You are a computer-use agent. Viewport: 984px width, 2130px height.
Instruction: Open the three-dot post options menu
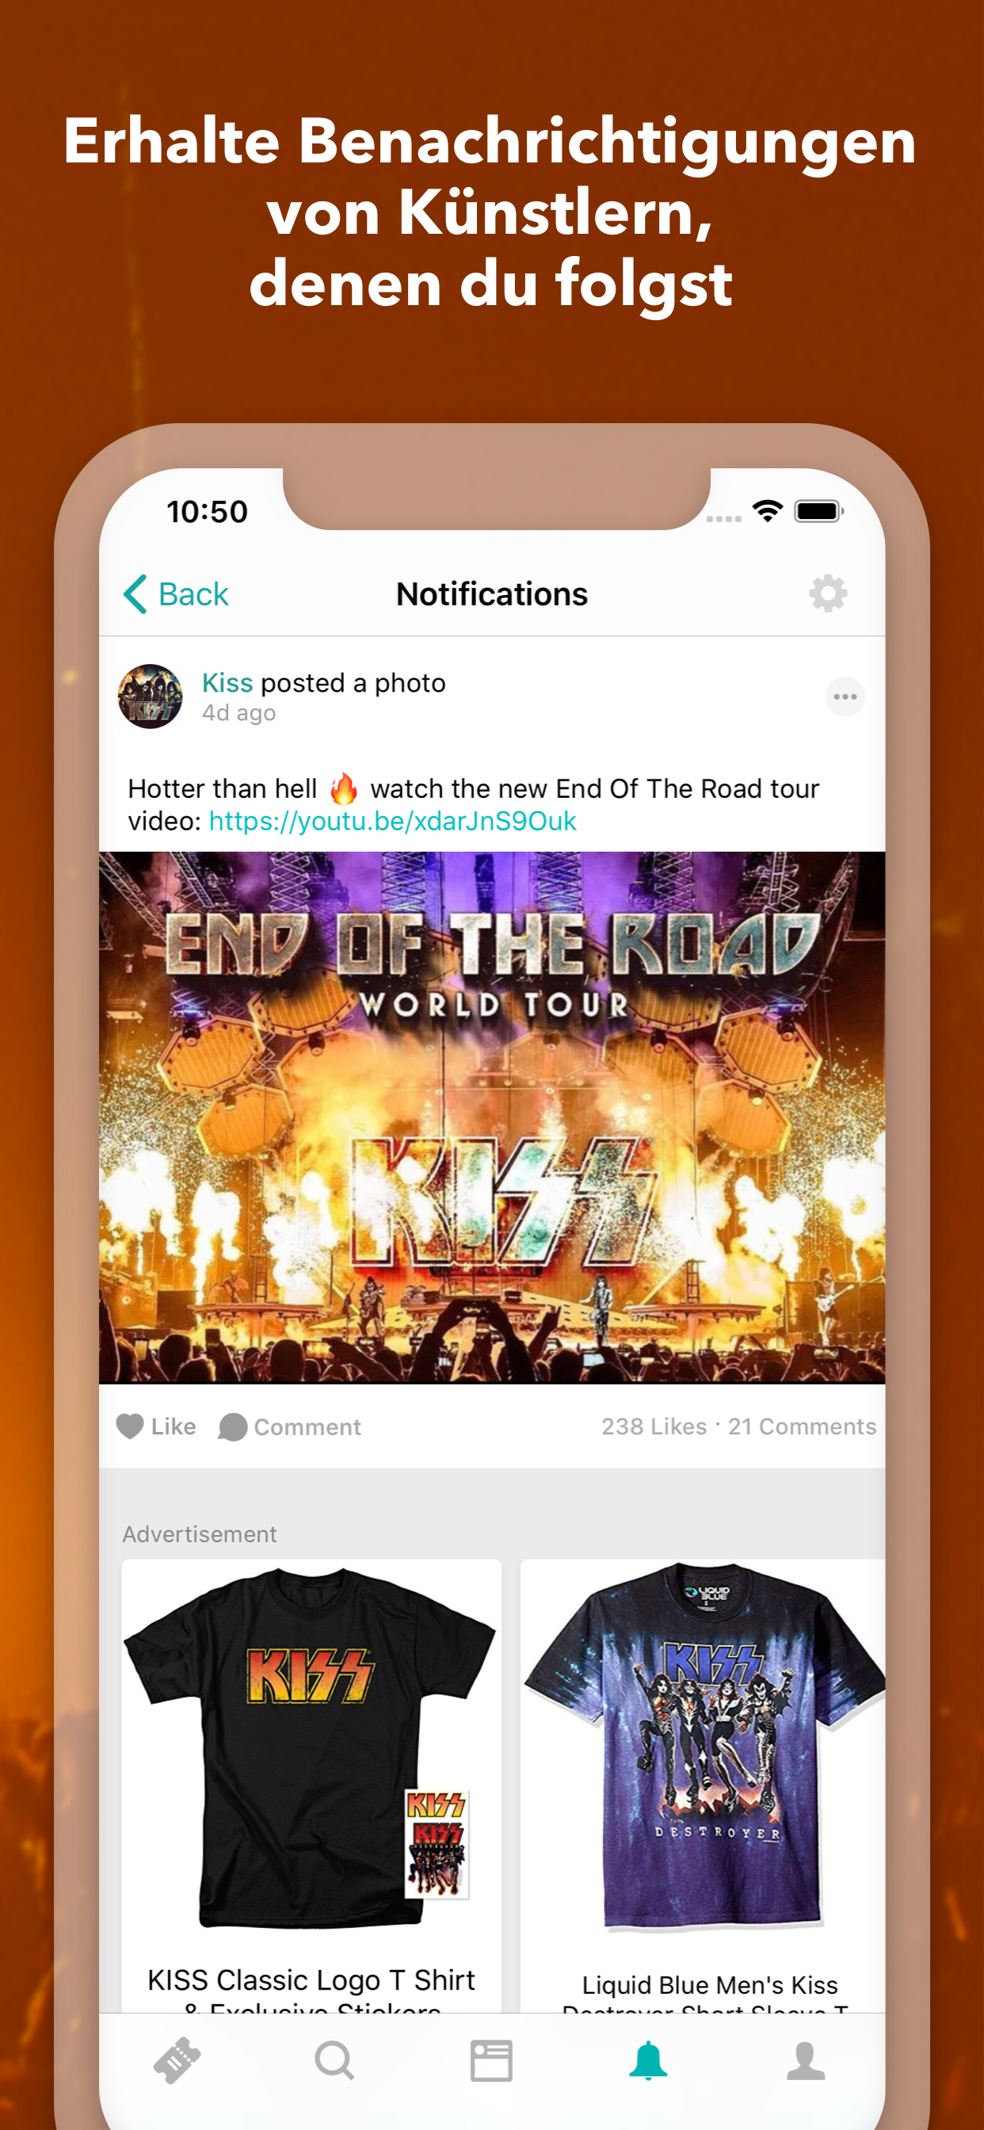tap(845, 697)
